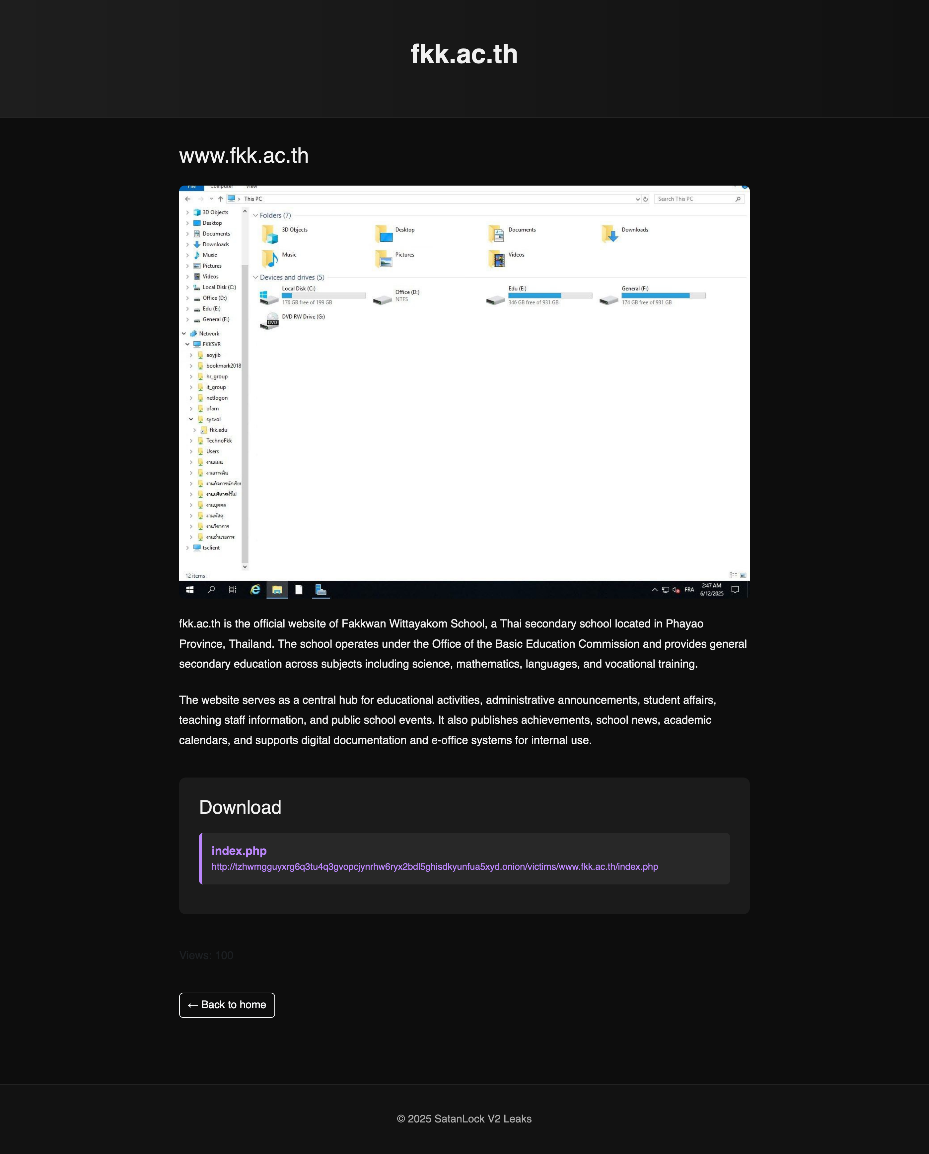Open the Action Center notification icon
Screen dimensions: 929x1154
click(735, 590)
